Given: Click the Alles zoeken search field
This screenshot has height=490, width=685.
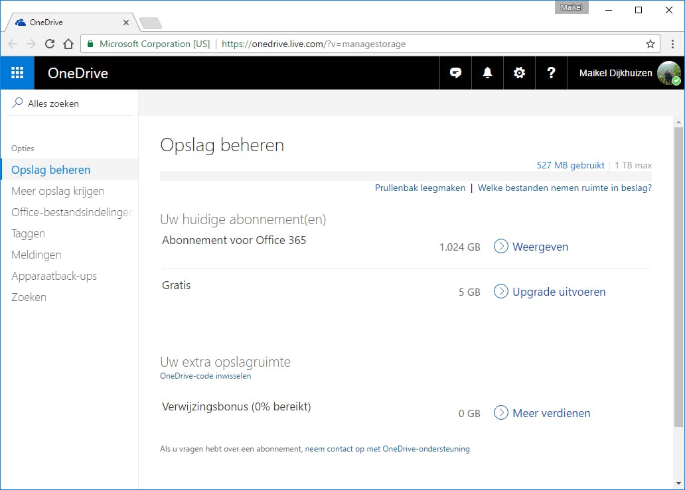Looking at the screenshot, I should (x=73, y=103).
